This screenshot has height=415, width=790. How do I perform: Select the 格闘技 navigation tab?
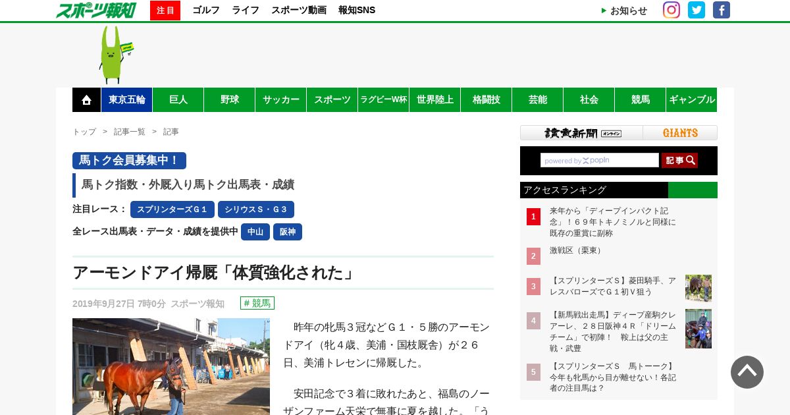tap(487, 100)
